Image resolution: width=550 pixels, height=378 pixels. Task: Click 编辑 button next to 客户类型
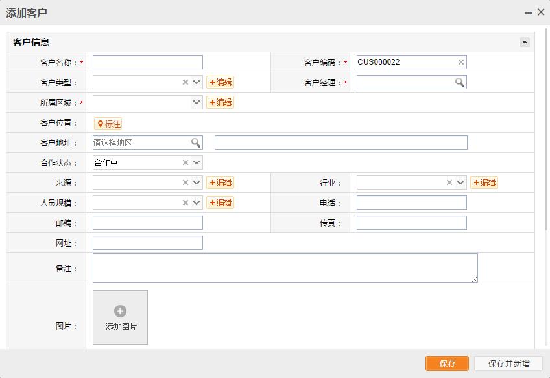pyautogui.click(x=220, y=82)
